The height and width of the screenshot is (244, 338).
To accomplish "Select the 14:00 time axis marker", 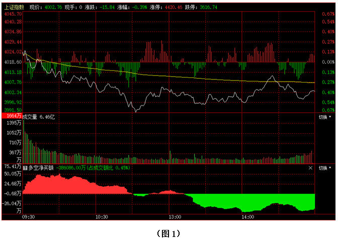I will pyautogui.click(x=247, y=217).
